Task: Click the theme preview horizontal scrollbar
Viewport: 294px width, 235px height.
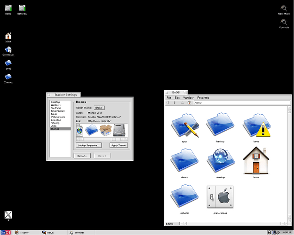Action: pos(102,139)
